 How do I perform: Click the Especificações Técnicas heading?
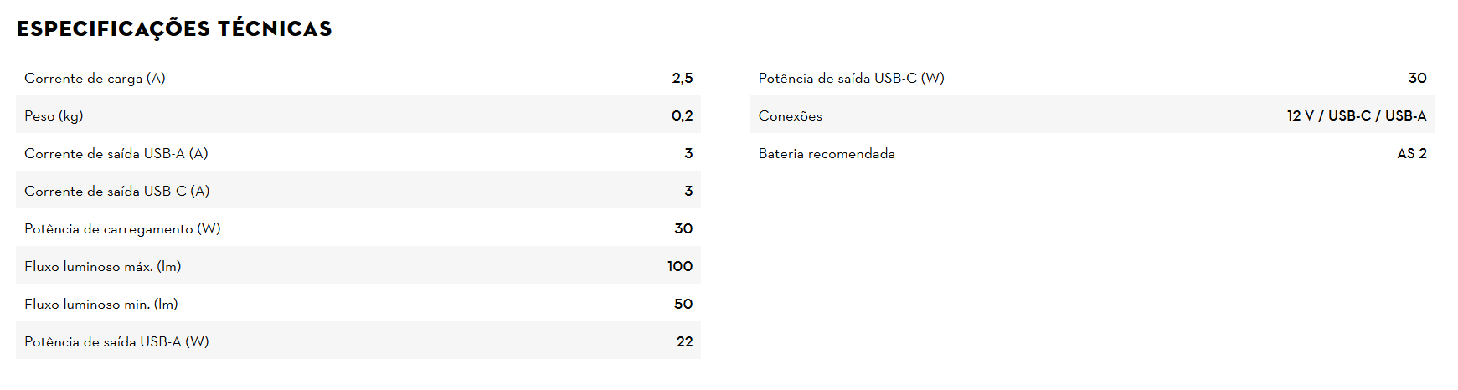tap(174, 28)
